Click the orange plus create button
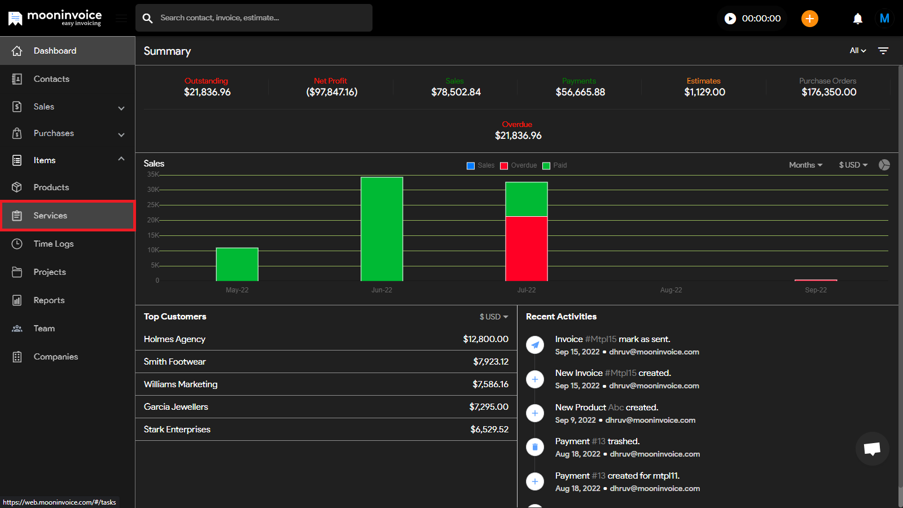 [x=810, y=19]
